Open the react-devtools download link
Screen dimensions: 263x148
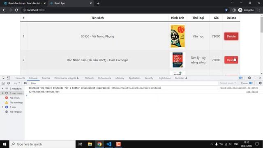point(136,88)
